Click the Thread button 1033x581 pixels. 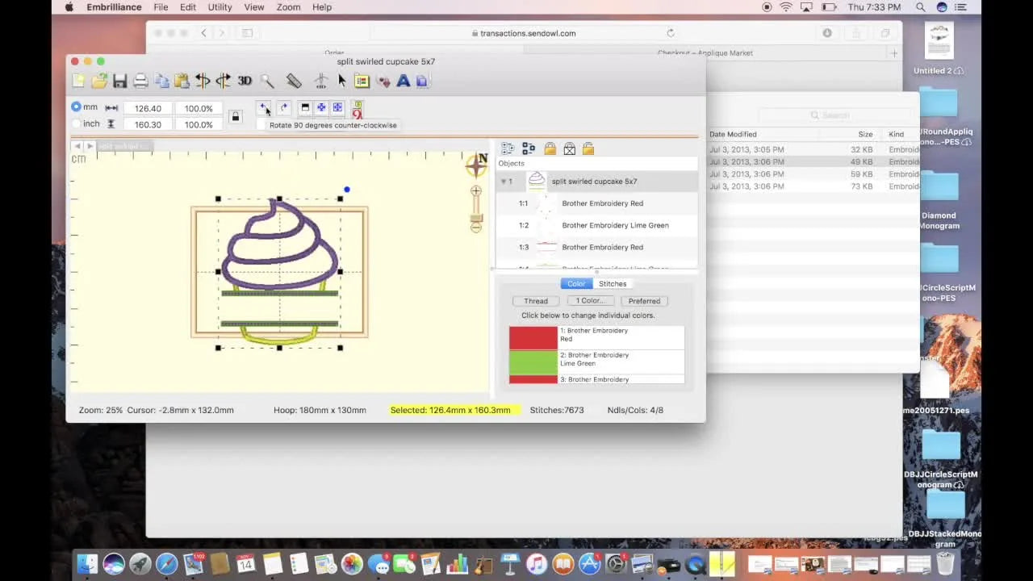pyautogui.click(x=536, y=301)
